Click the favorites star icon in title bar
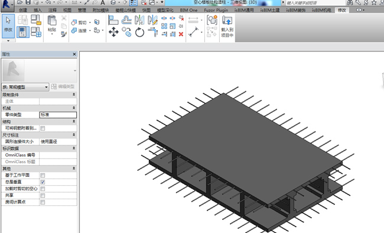 pos(374,2)
